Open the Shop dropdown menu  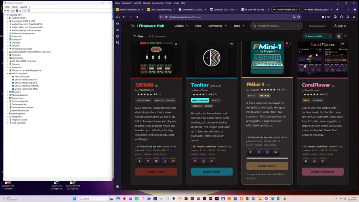239,25
